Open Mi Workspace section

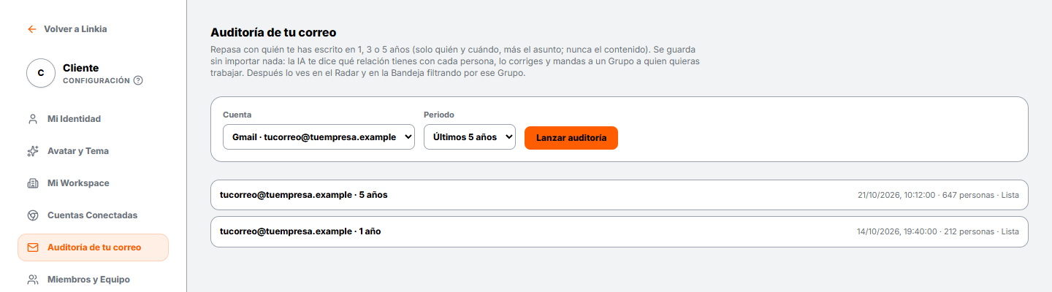click(94, 183)
